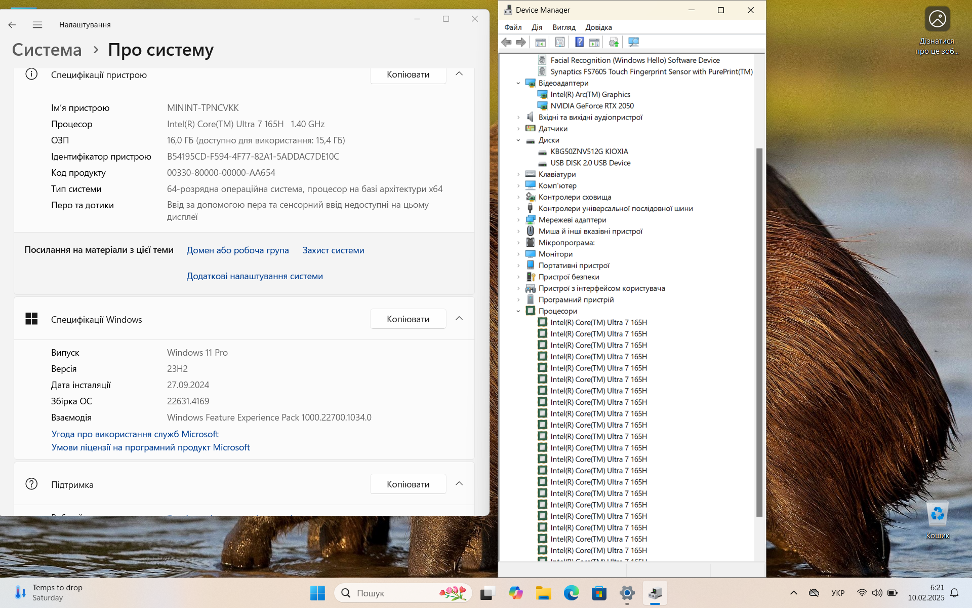The height and width of the screenshot is (608, 972).
Task: Click the KBG50ZNV512G KIOXIA disk icon
Action: (x=542, y=151)
